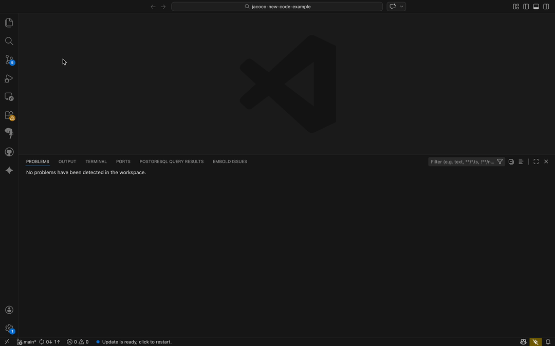Viewport: 555px width, 346px height.
Task: Open the Run and Debug view
Action: [x=9, y=78]
